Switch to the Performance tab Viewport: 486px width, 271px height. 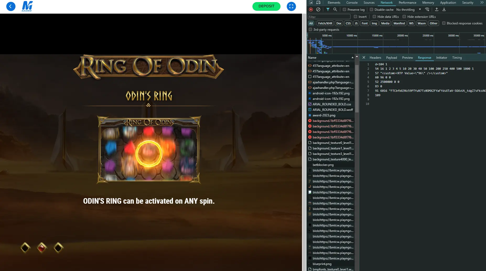407,3
